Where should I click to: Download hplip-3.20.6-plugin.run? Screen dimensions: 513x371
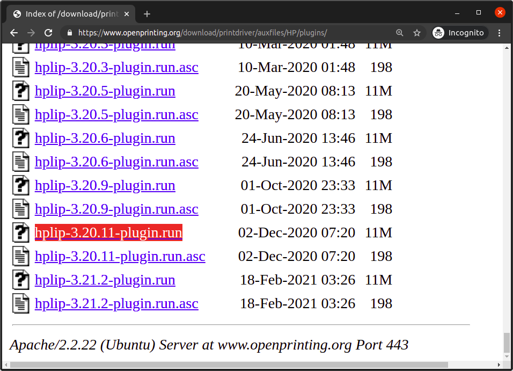pyautogui.click(x=105, y=138)
